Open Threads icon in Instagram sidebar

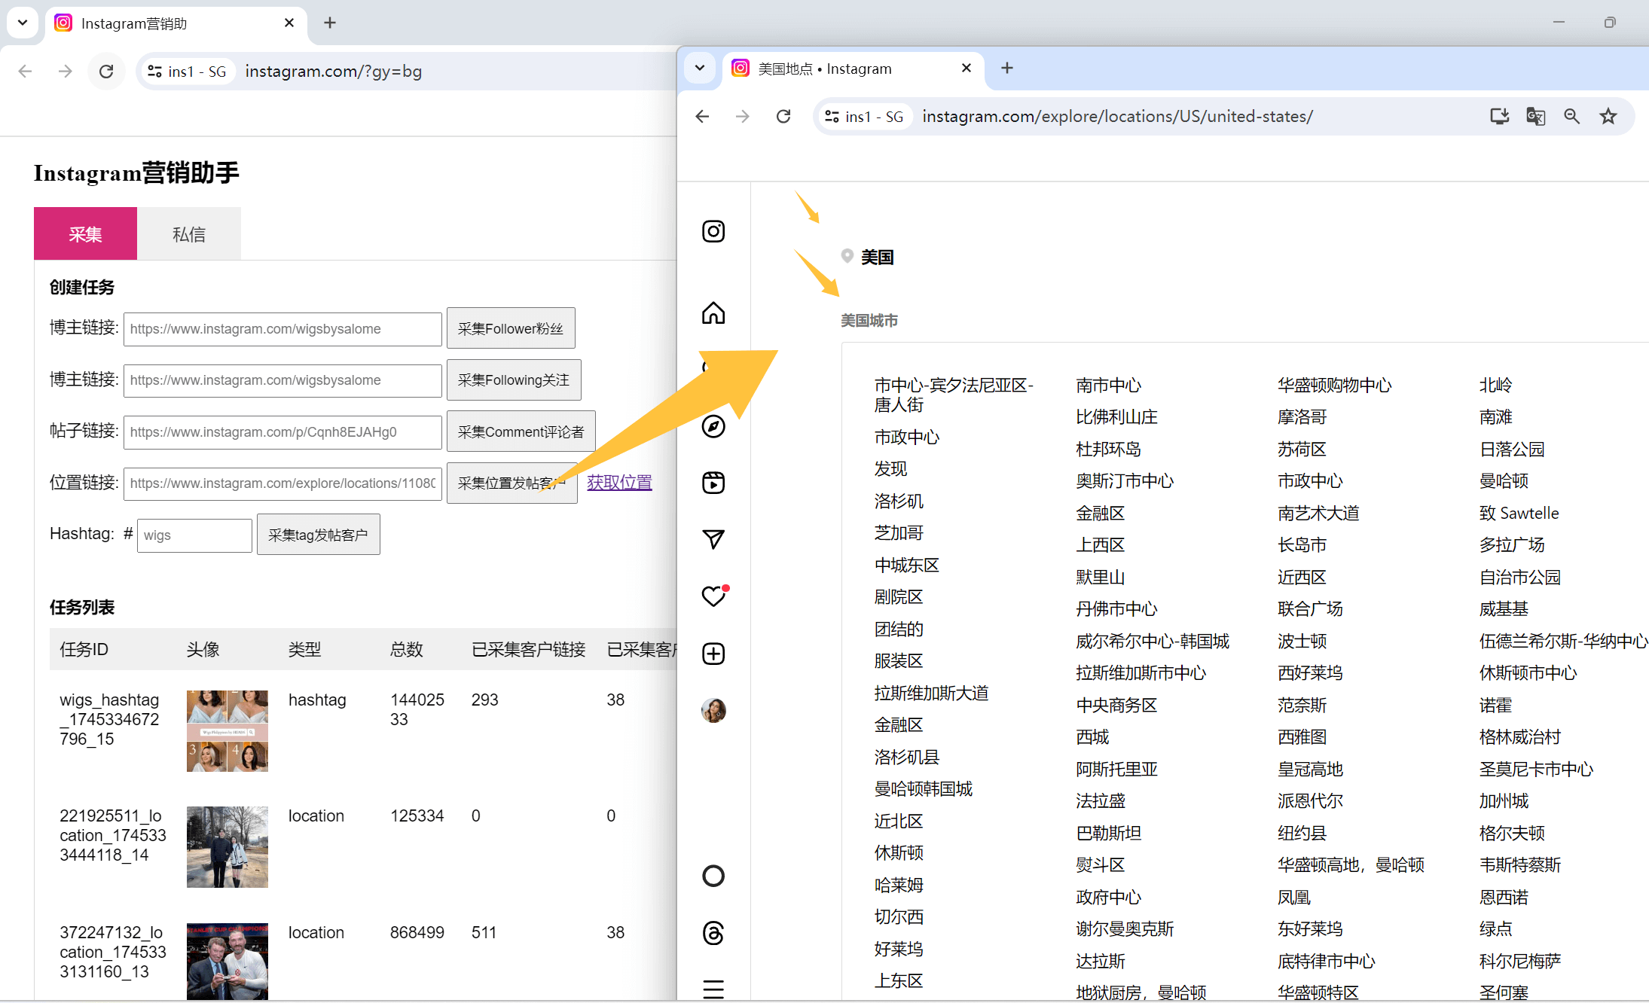[713, 933]
